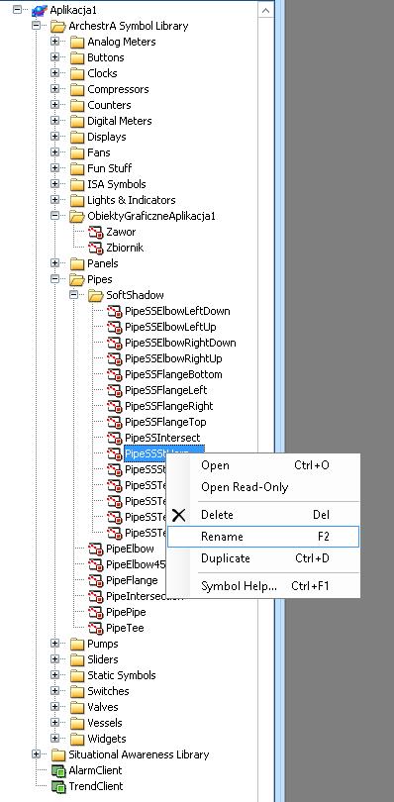Click the SoftShadow open folder icon

pyautogui.click(x=96, y=295)
